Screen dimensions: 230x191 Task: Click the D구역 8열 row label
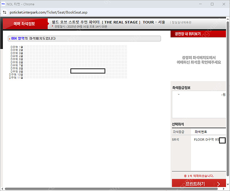click(x=17, y=68)
